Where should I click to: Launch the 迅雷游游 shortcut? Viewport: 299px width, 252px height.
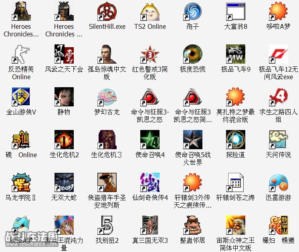(x=279, y=182)
